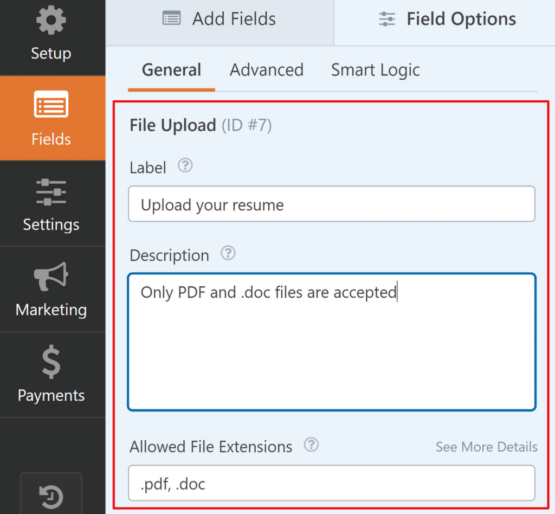Viewport: 555px width, 514px height.
Task: Focus the Label input 'Upload your resume'
Action: (x=332, y=204)
